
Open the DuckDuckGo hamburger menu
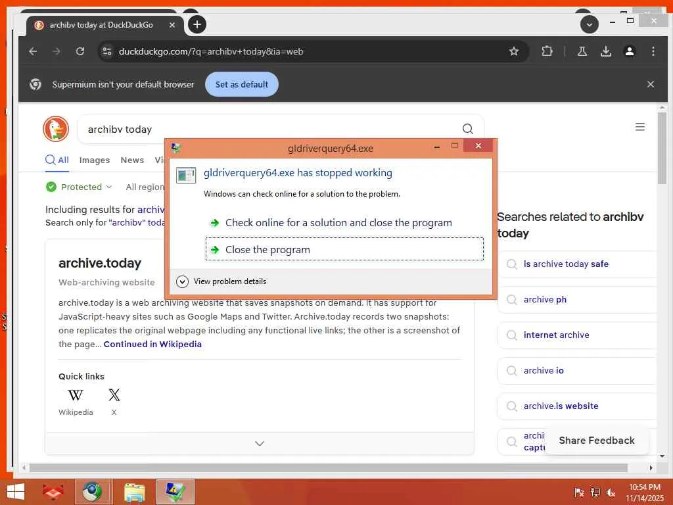640,127
